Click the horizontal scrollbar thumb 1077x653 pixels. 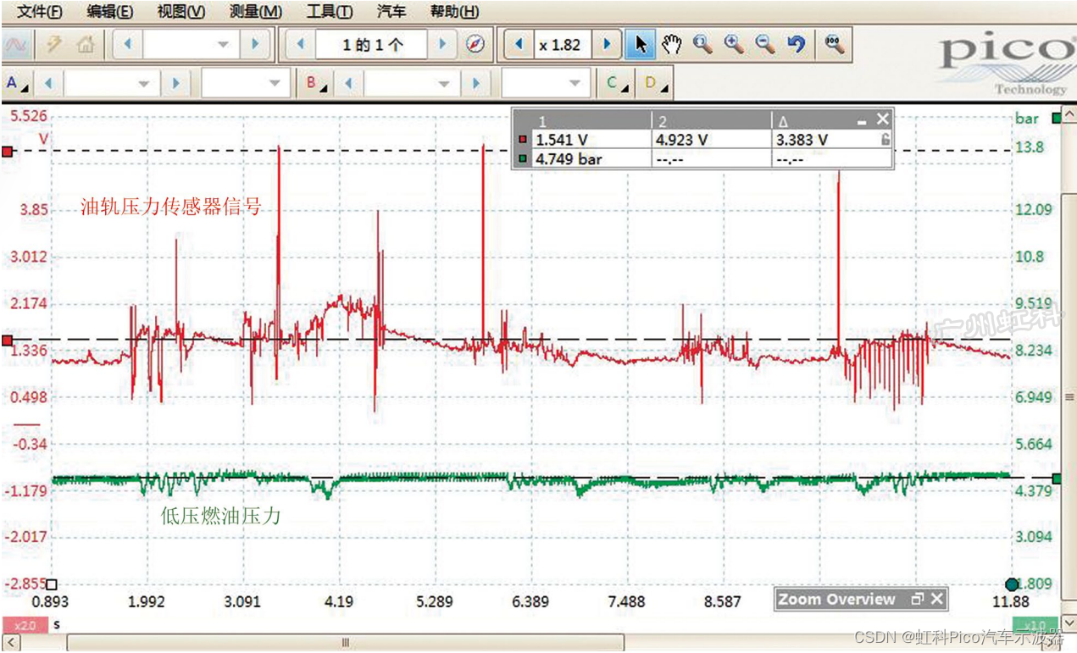click(346, 643)
